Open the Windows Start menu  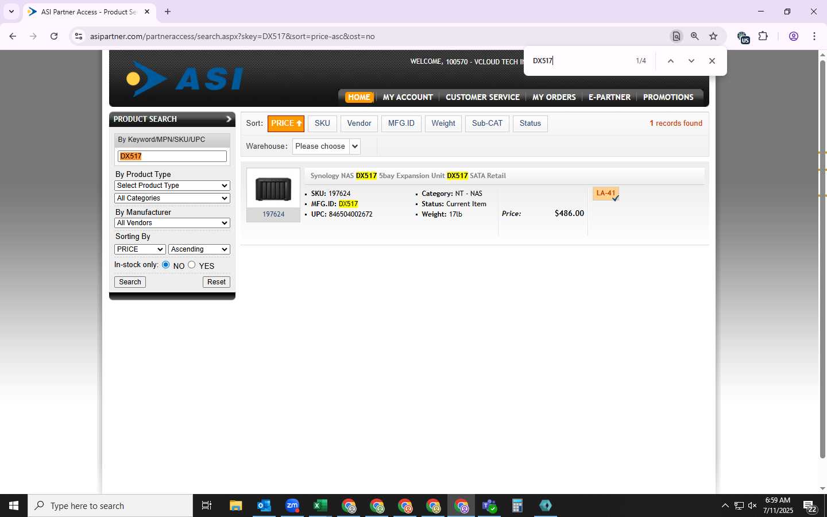[x=14, y=506]
